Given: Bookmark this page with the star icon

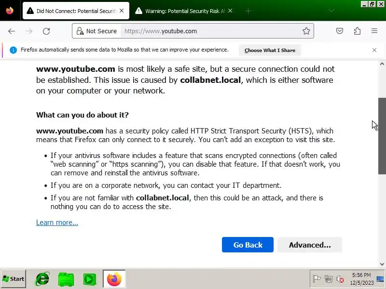Looking at the screenshot, I should (306, 31).
